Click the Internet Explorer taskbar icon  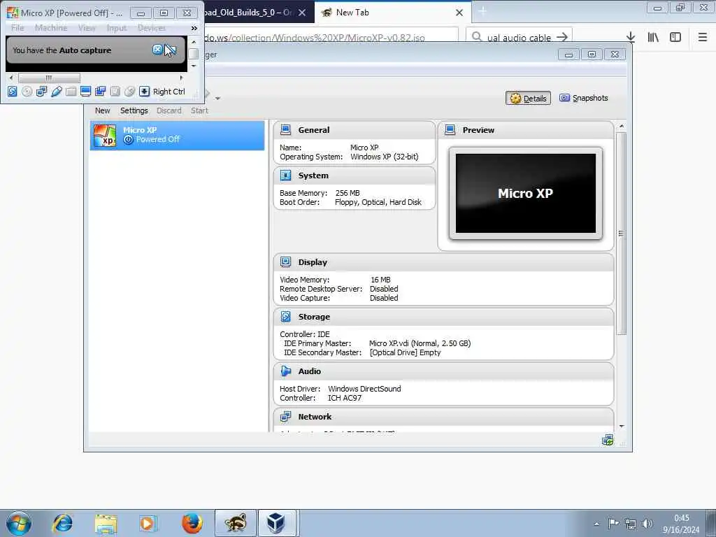pyautogui.click(x=62, y=523)
